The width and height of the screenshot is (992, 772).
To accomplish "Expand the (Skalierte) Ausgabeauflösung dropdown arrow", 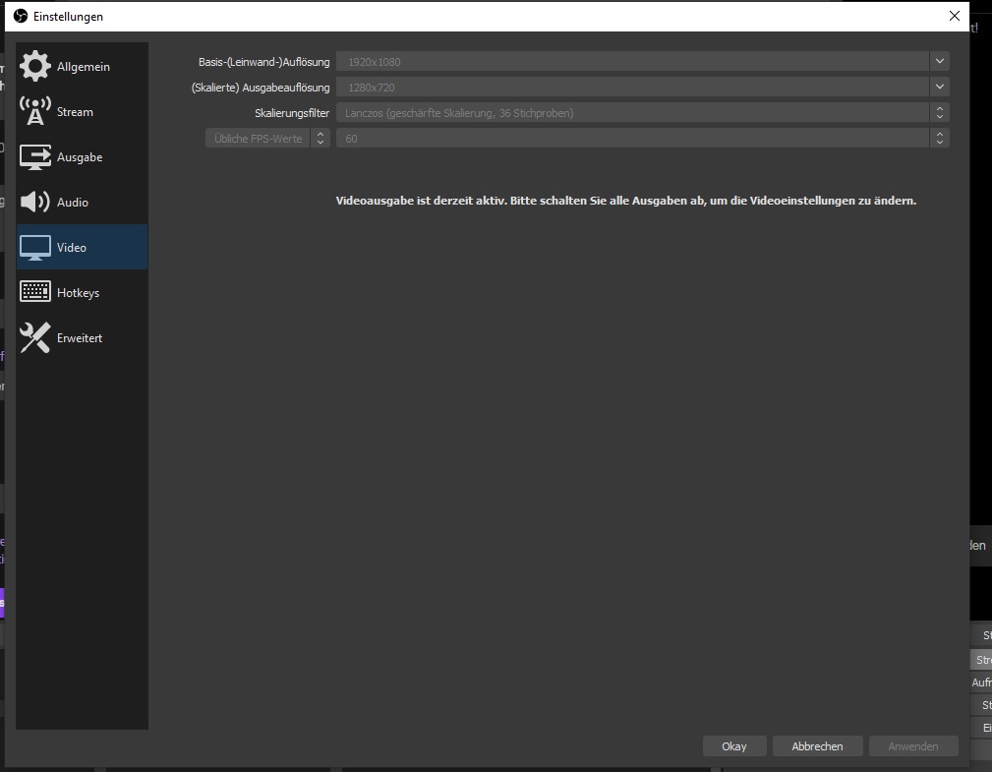I will click(x=939, y=88).
